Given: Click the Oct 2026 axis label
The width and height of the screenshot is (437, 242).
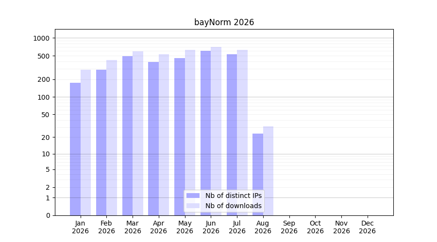Looking at the screenshot, I should tap(315, 227).
